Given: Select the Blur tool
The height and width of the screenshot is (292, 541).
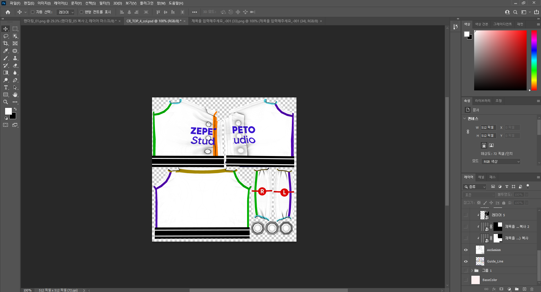Looking at the screenshot, I should click(x=15, y=73).
